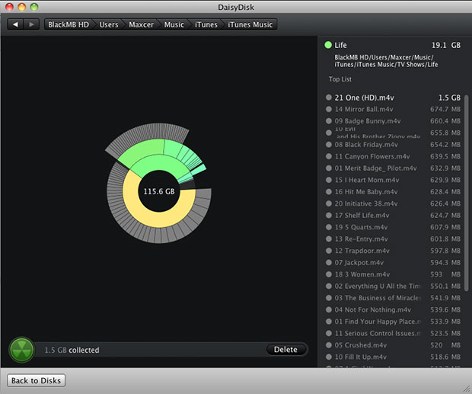Click the 1.5 GB collected label

pyautogui.click(x=72, y=350)
